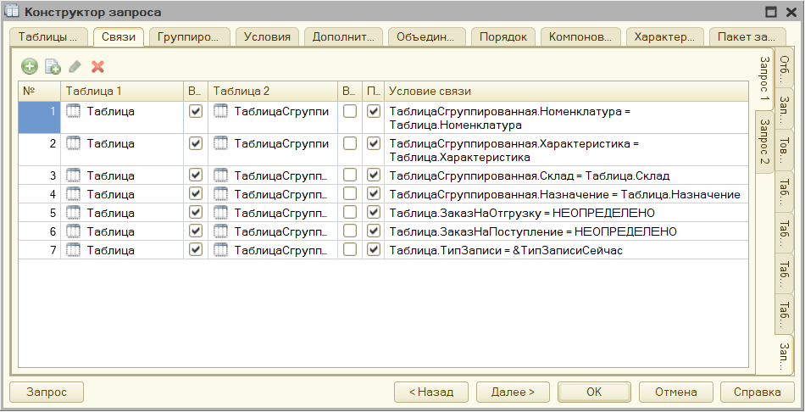Click the Таблица table icon in row 7
This screenshot has width=805, height=412.
coord(75,250)
